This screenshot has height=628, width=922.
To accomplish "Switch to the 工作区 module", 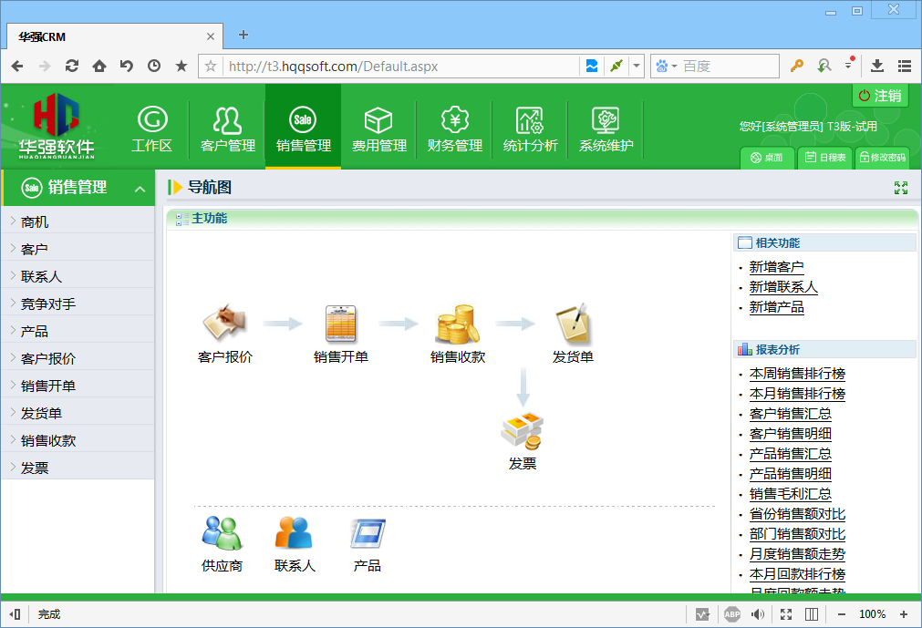I will tap(151, 129).
